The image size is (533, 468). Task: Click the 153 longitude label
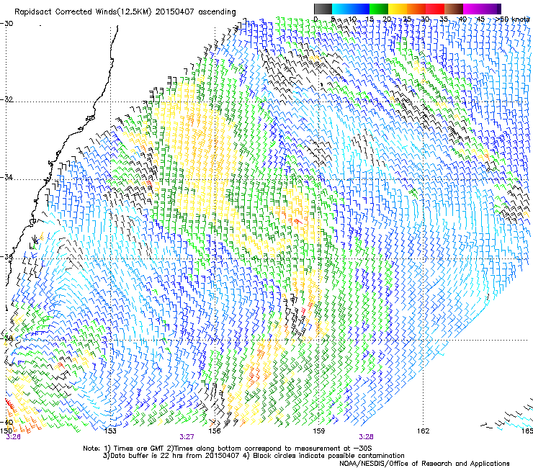click(110, 431)
